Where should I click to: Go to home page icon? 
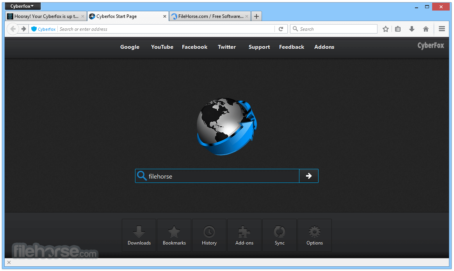click(x=426, y=29)
